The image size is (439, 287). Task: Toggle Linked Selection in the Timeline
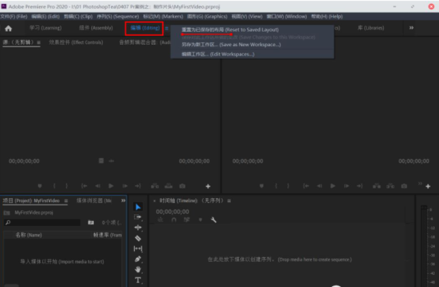(186, 220)
